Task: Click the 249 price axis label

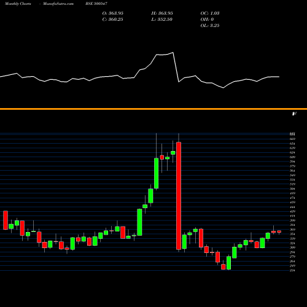Action: [292, 266]
